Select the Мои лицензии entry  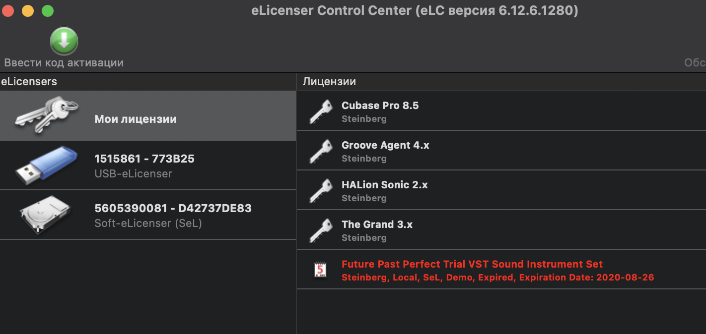click(x=136, y=119)
